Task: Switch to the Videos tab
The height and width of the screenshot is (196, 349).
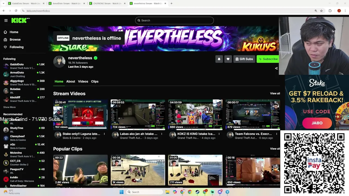Action: [83, 81]
